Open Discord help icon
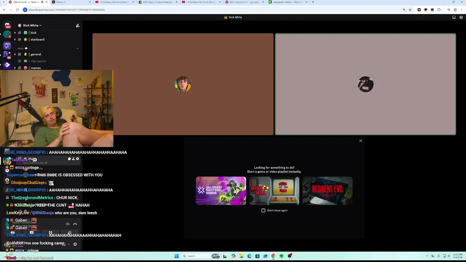Image resolution: width=466 pixels, height=262 pixels. pyautogui.click(x=461, y=17)
